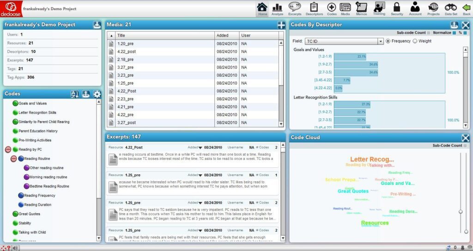The height and width of the screenshot is (251, 473).
Task: Expand Codes By Descriptor panel fullscreen
Action: click(466, 25)
